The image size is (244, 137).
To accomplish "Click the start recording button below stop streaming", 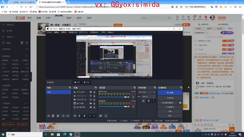I will pyautogui.click(x=170, y=98).
